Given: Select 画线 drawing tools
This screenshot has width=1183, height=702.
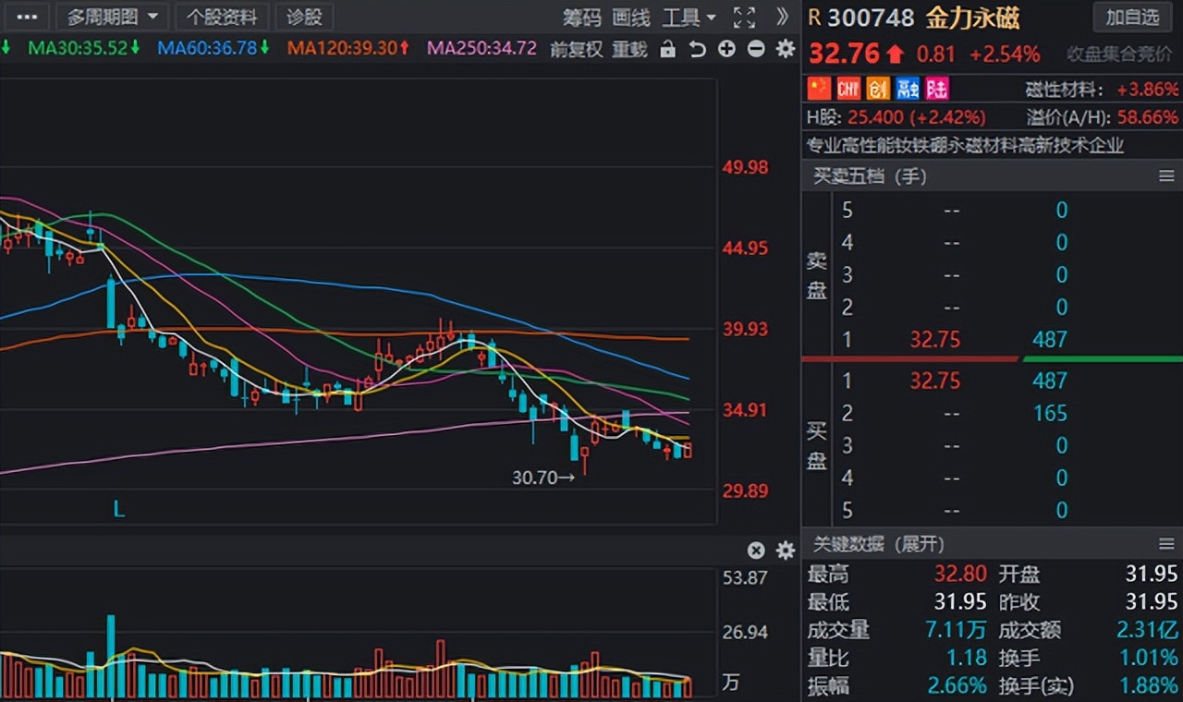Looking at the screenshot, I should click(631, 17).
